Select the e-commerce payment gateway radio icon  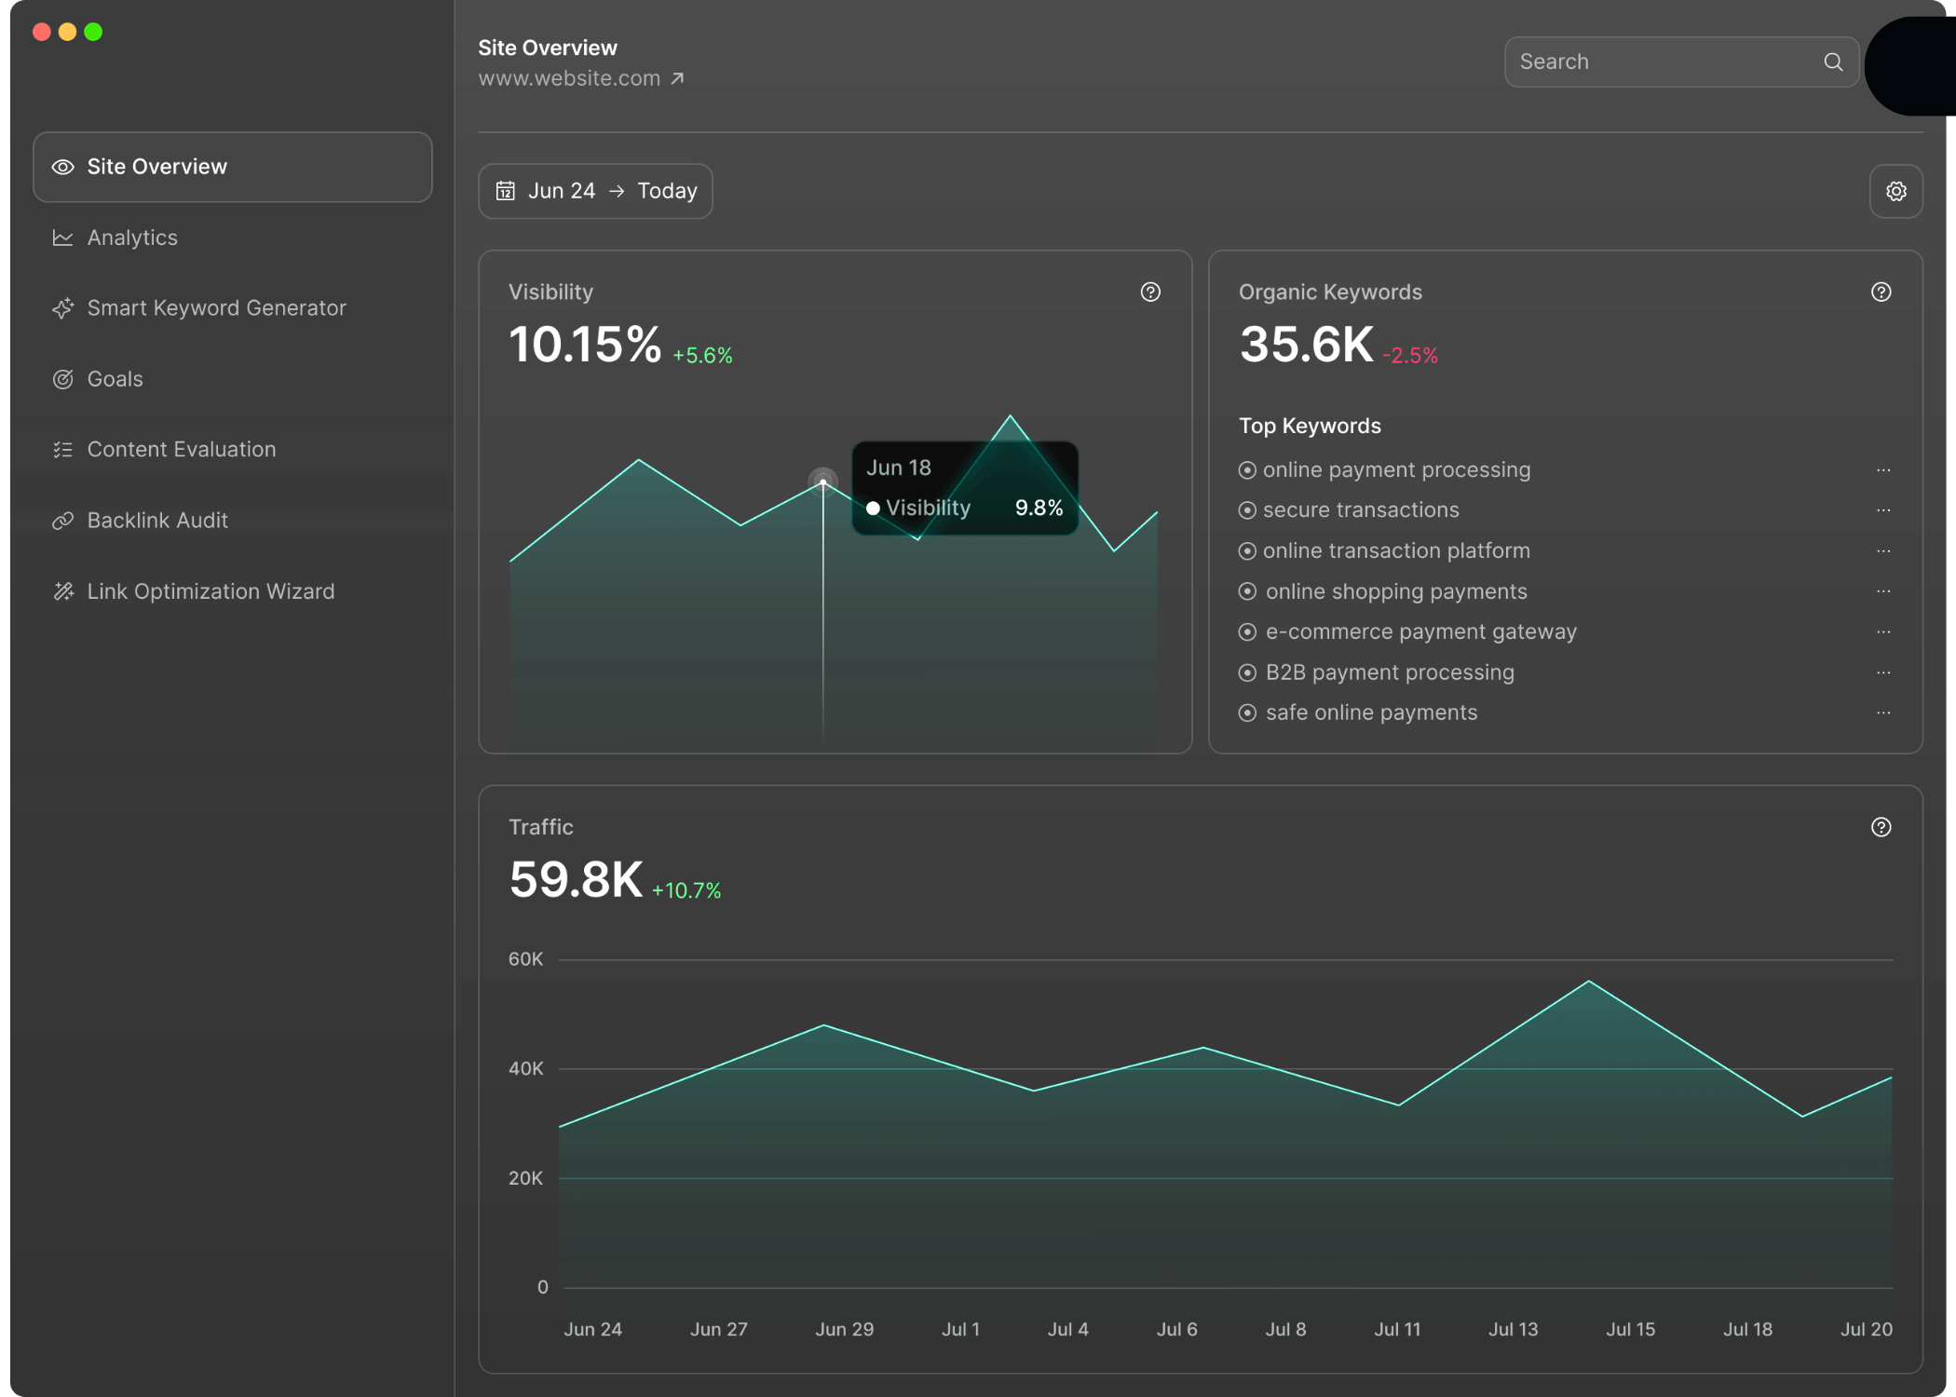1247,631
